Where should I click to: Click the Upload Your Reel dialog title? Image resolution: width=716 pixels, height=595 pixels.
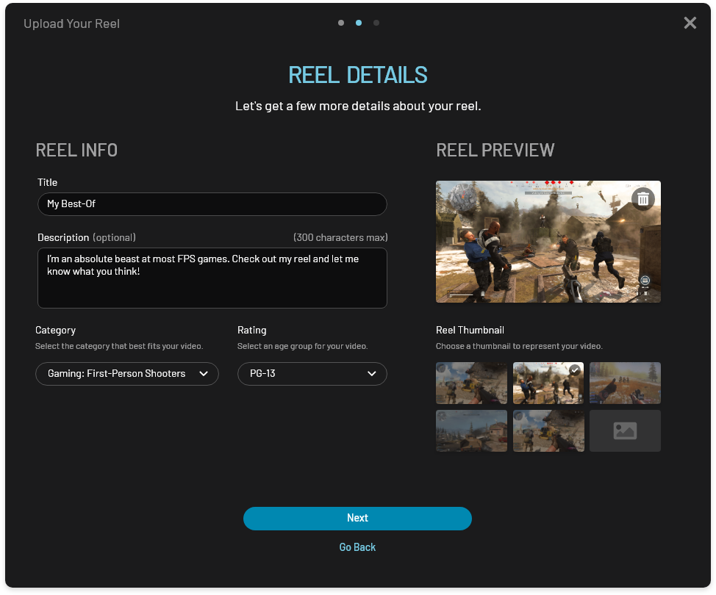(x=71, y=24)
